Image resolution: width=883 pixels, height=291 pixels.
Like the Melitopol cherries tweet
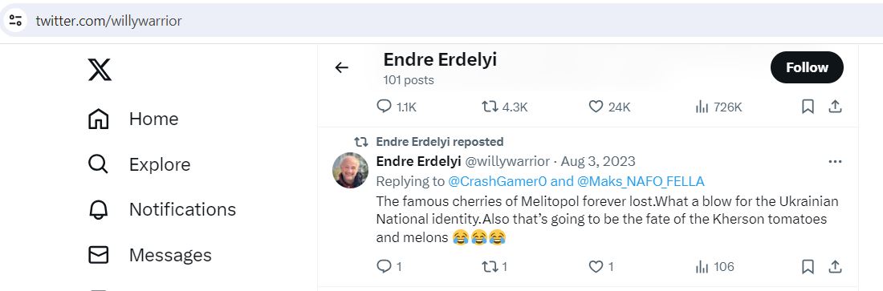(x=601, y=266)
